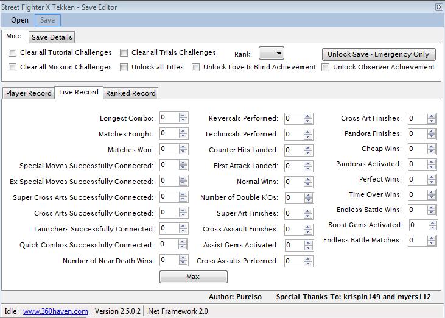Open the Ranked Record tab
Screen dimensions: 445x318
click(x=130, y=93)
